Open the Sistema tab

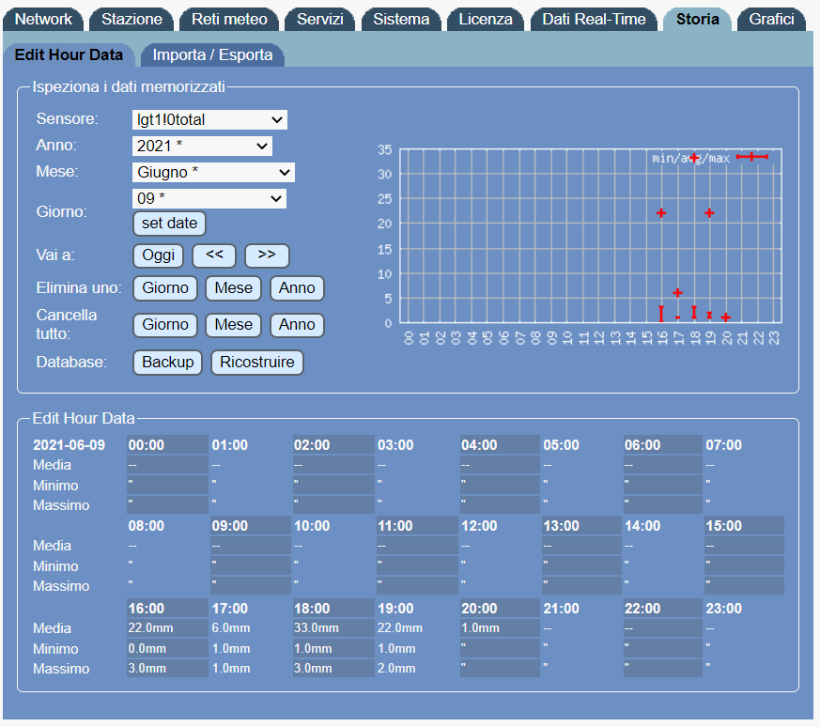(x=401, y=20)
